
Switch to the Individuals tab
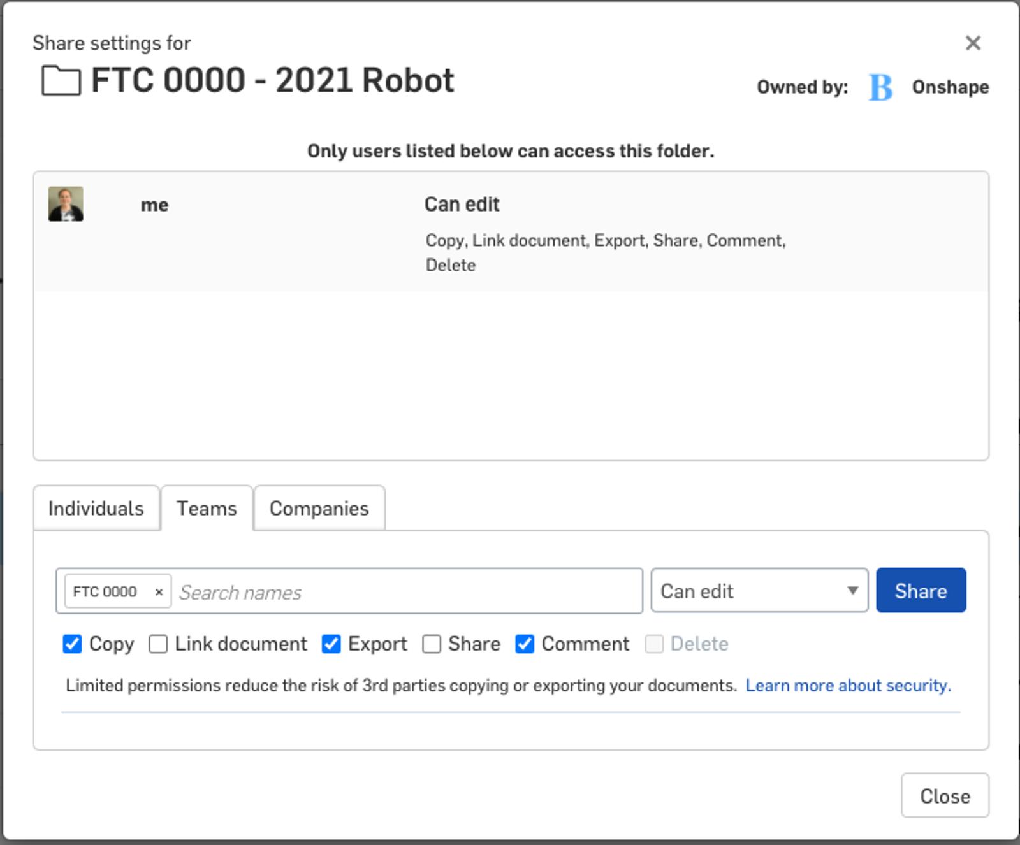coord(96,508)
